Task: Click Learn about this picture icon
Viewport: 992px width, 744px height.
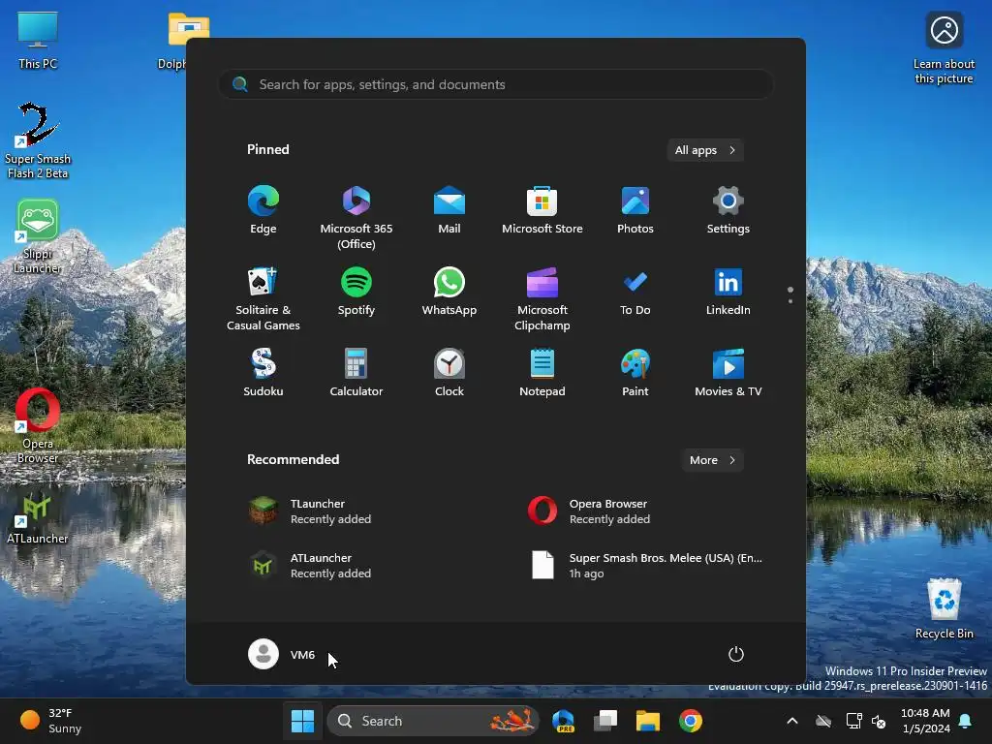Action: 944,47
